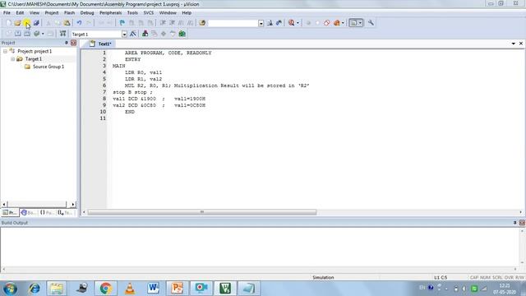Open PowerPoint from the taskbar
The width and height of the screenshot is (526, 296).
(178, 289)
